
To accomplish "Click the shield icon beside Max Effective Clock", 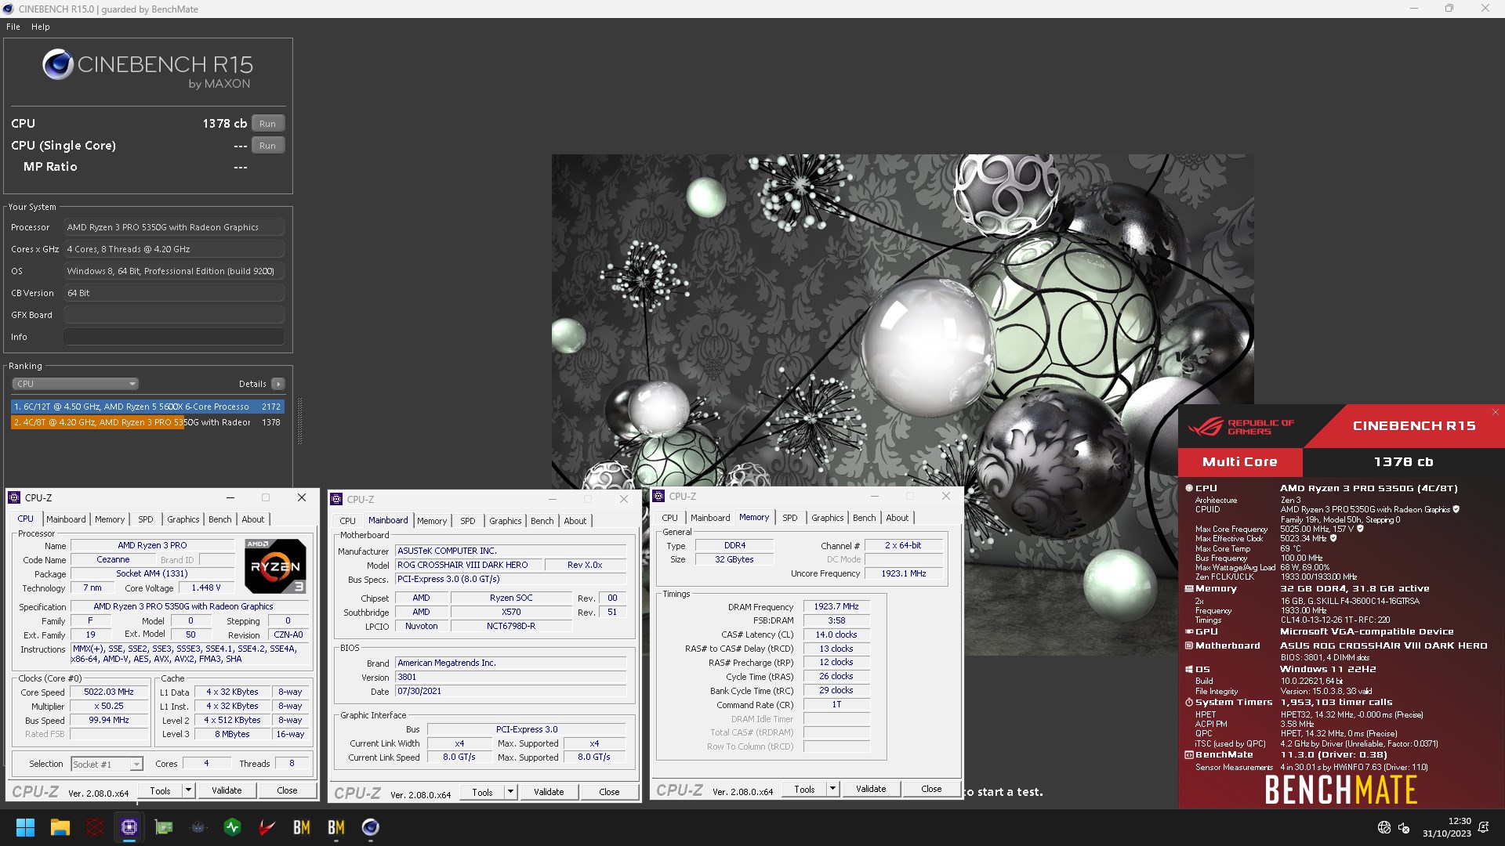I will click(x=1333, y=538).
